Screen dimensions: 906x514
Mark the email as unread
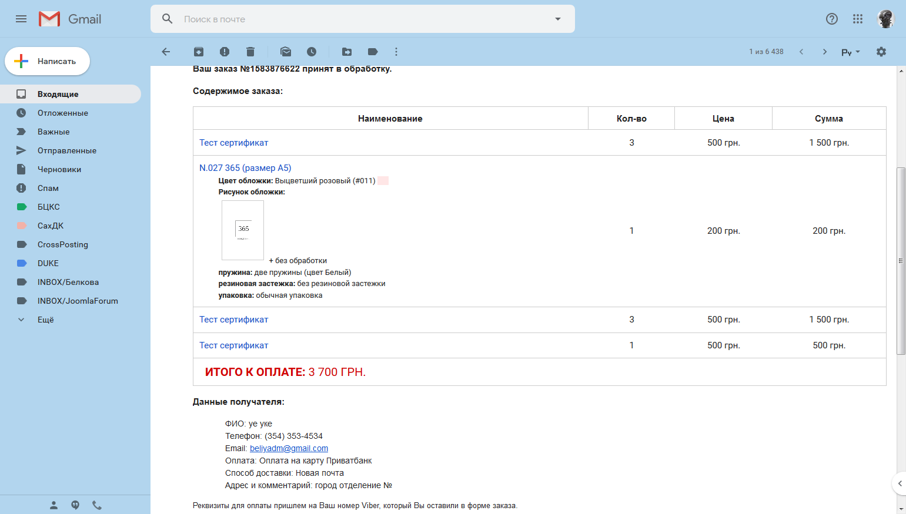(286, 52)
